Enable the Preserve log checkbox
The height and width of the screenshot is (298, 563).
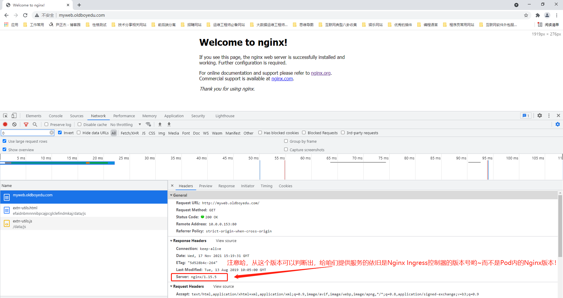pyautogui.click(x=46, y=125)
